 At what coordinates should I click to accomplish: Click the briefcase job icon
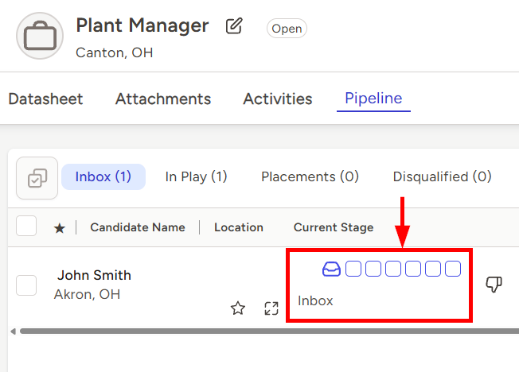coord(39,35)
